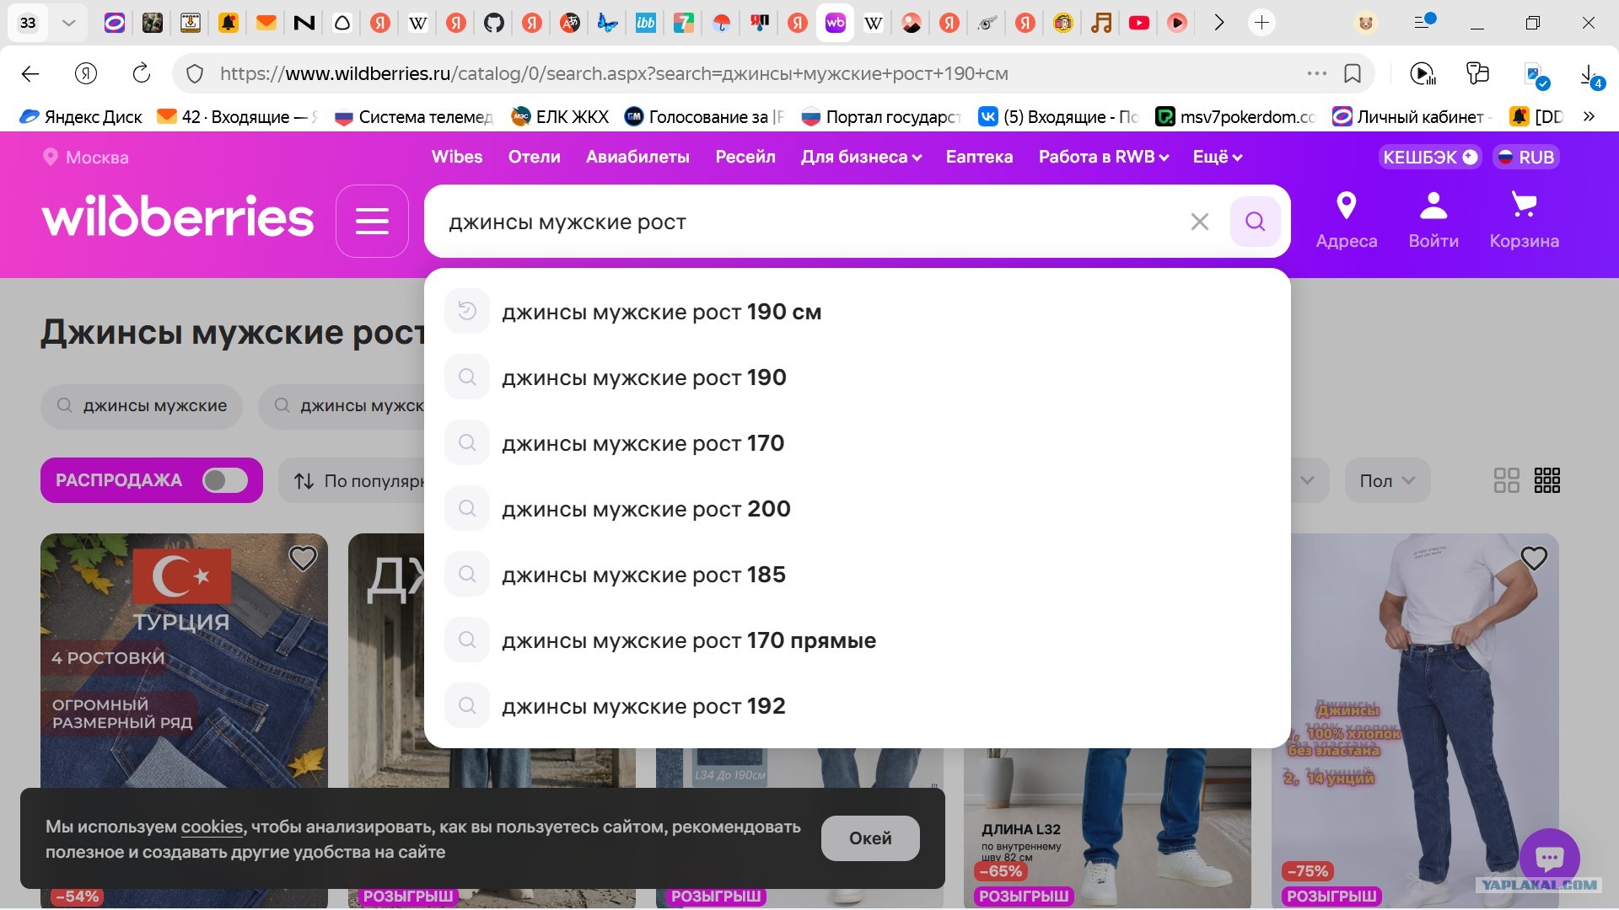
Task: Favorite the white t-shirt jeans product
Action: (x=1534, y=558)
